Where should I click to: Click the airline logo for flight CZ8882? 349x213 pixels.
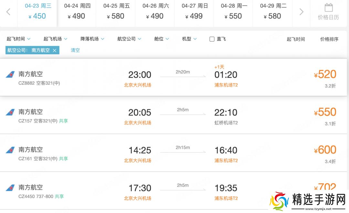click(x=10, y=75)
